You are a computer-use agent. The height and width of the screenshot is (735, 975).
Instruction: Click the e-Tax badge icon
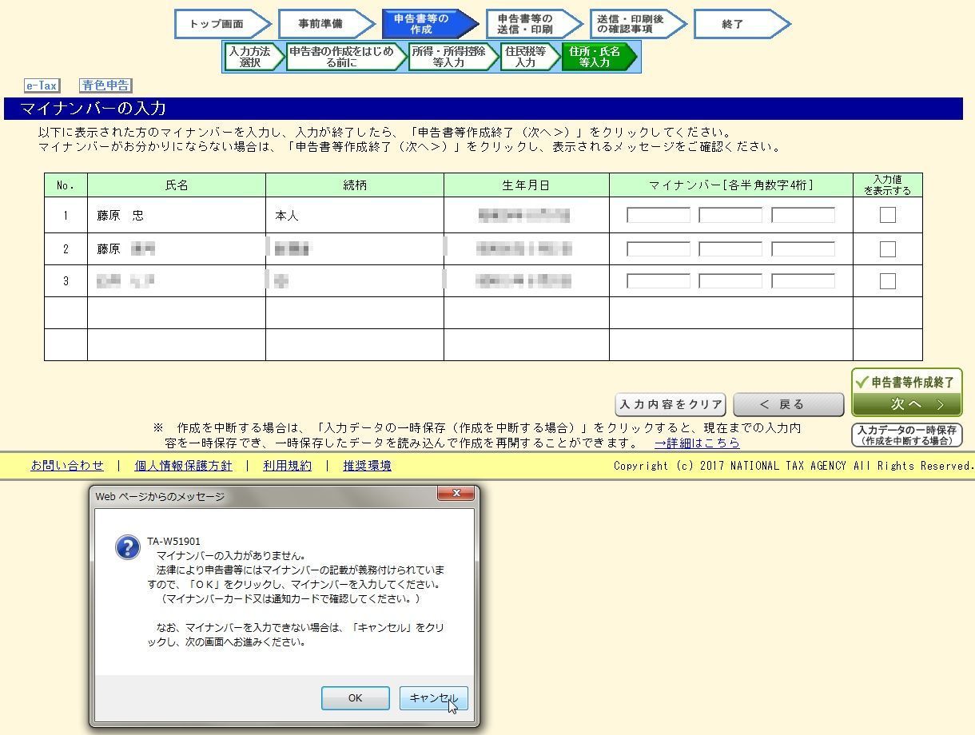coord(42,85)
